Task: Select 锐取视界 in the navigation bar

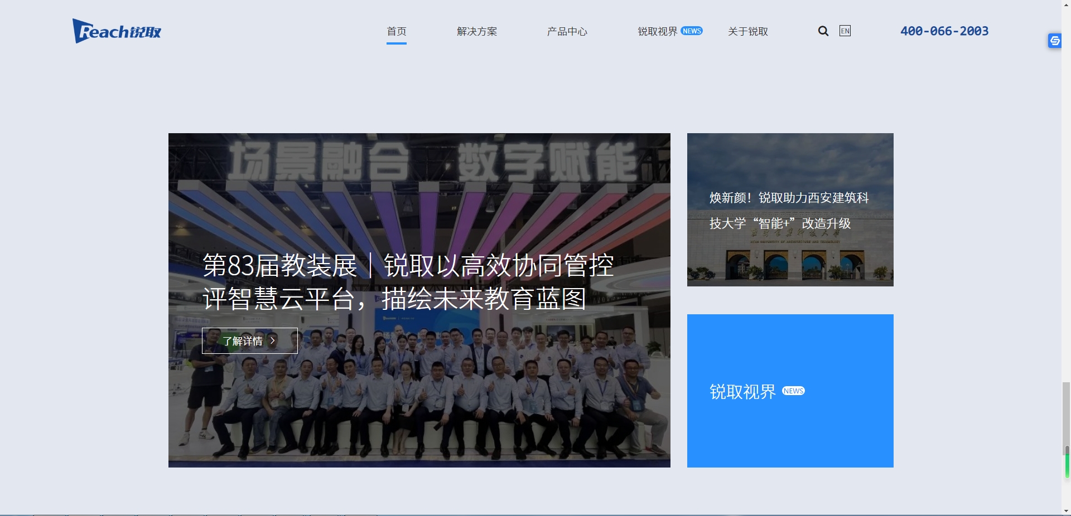Action: click(x=657, y=32)
